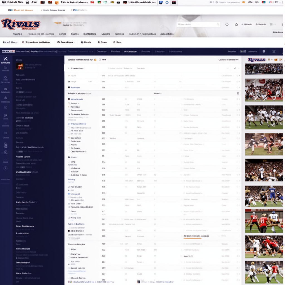Click the pin icon at the filter row's right end
The width and height of the screenshot is (285, 285).
pos(235,68)
